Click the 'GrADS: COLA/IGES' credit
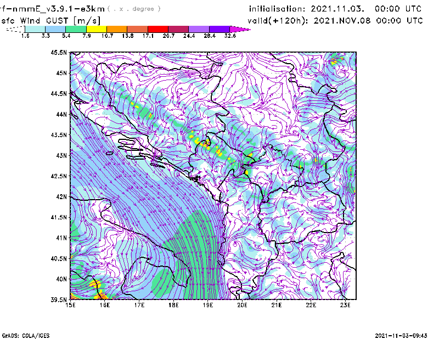This screenshot has width=439, height=339. click(26, 336)
